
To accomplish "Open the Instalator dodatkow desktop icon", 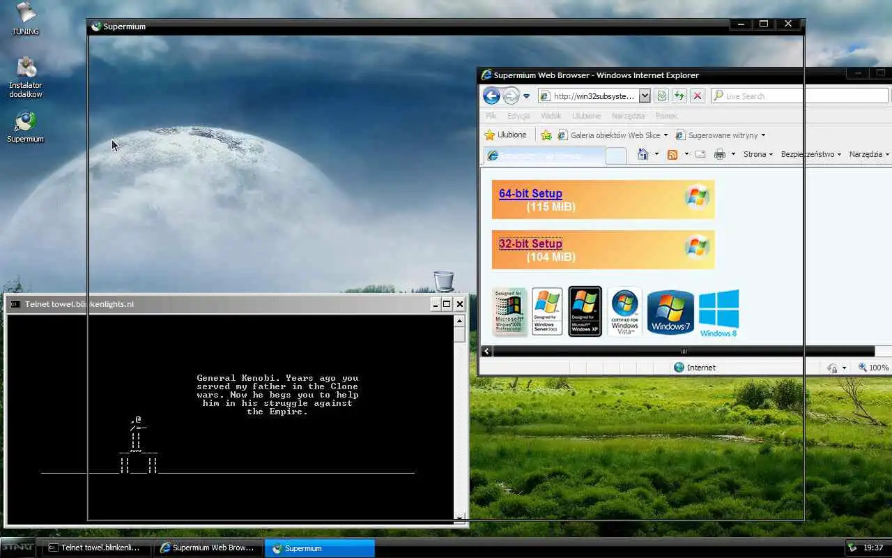I will coord(26,77).
